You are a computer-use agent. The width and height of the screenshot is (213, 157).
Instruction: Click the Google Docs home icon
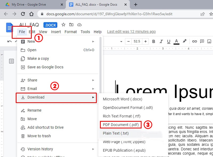coord(10,28)
